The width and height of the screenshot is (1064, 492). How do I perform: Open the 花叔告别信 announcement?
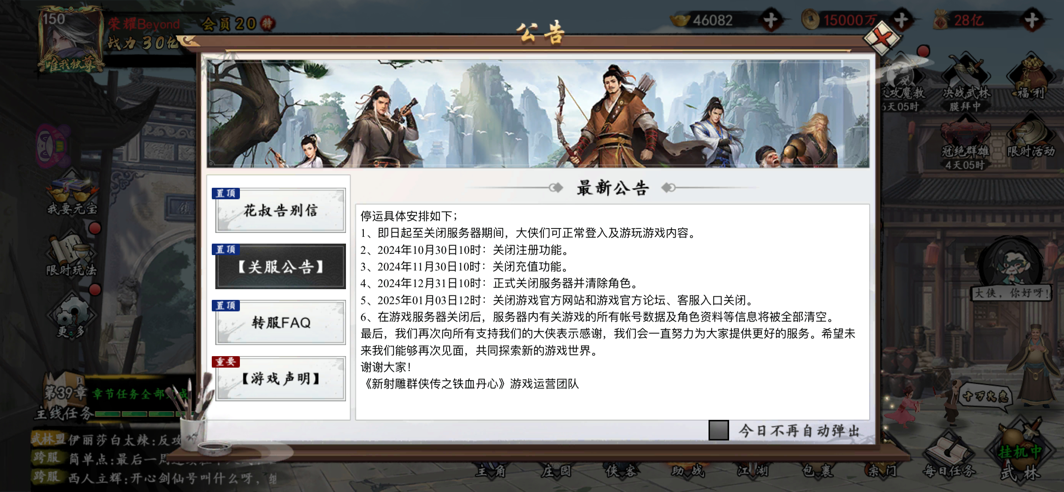pyautogui.click(x=281, y=210)
